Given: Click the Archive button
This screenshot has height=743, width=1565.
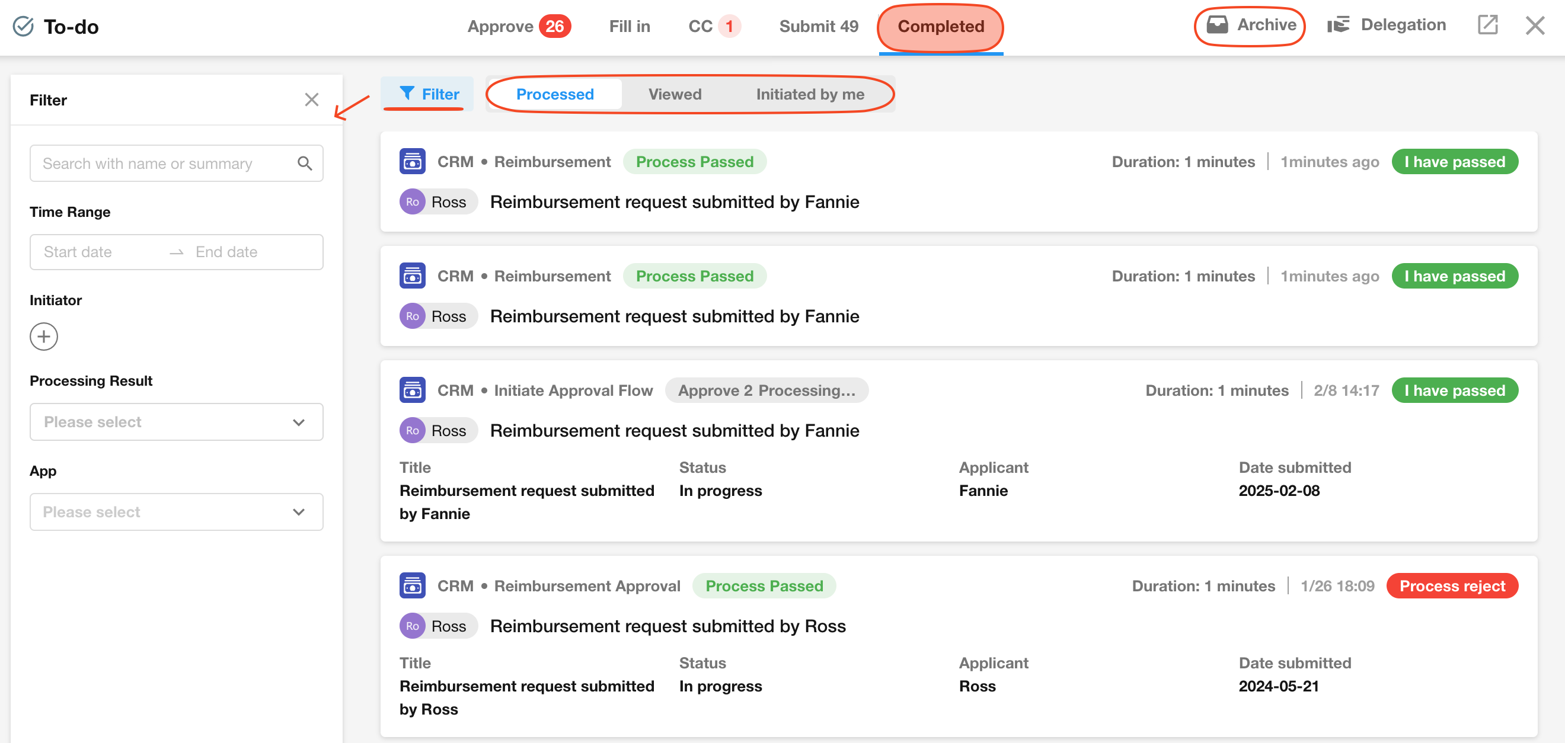Looking at the screenshot, I should coord(1250,25).
